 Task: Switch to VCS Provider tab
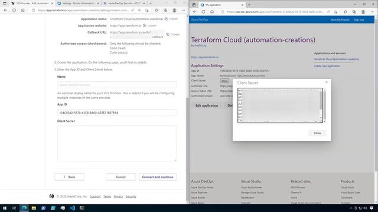32,4
